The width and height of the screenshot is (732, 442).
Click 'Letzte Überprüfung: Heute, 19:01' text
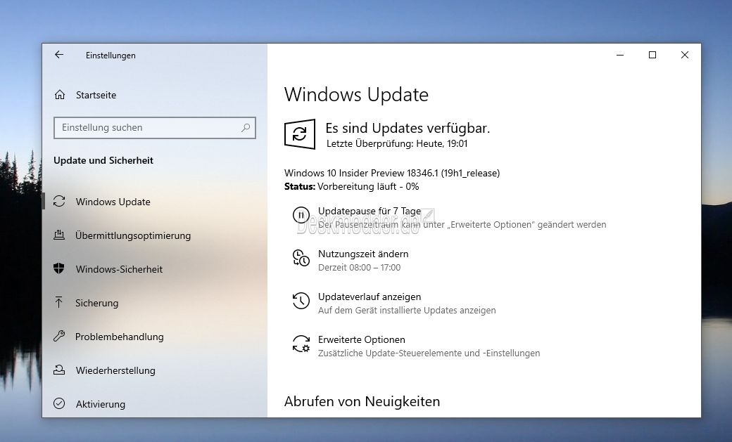click(397, 143)
